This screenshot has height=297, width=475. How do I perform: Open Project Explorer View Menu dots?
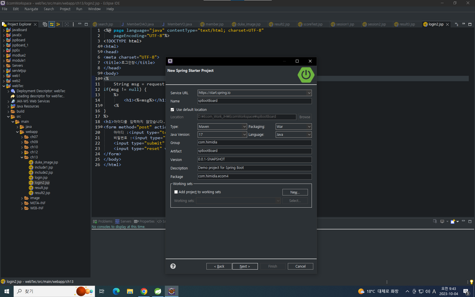click(73, 24)
